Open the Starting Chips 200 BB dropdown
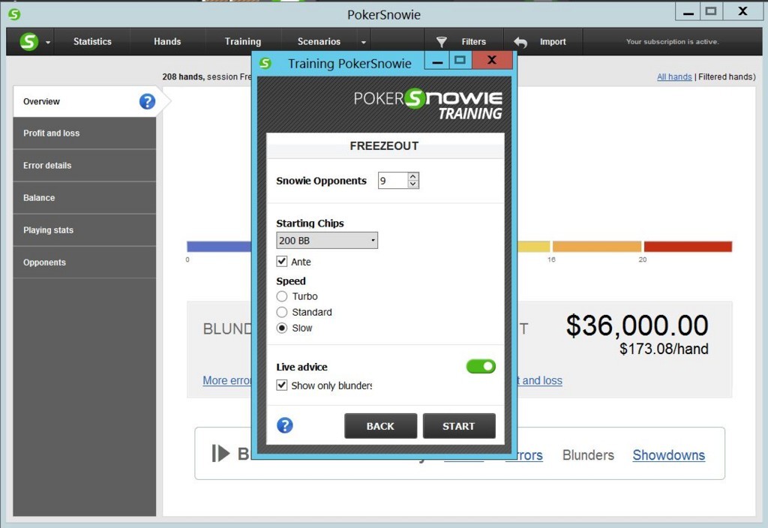768x528 pixels. (327, 241)
